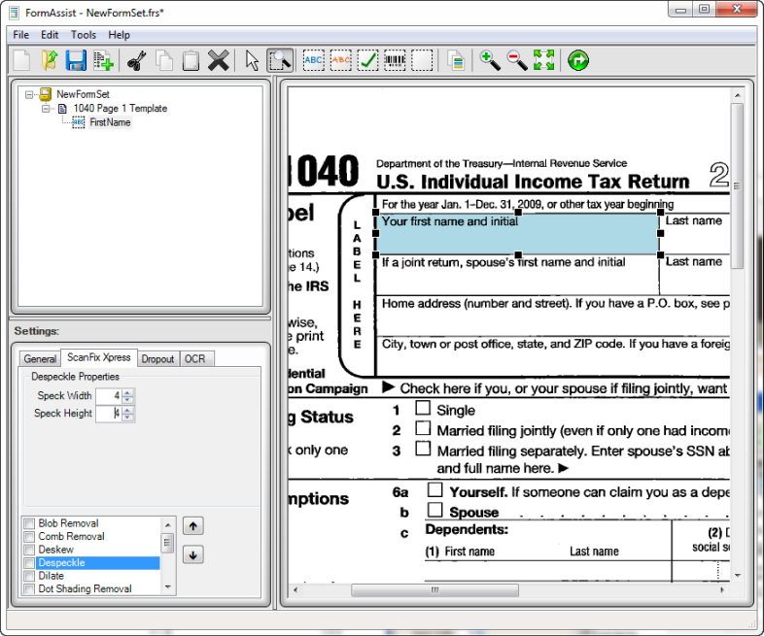Collapse the 1040 Page 1 Template node
The height and width of the screenshot is (636, 764).
tap(46, 109)
